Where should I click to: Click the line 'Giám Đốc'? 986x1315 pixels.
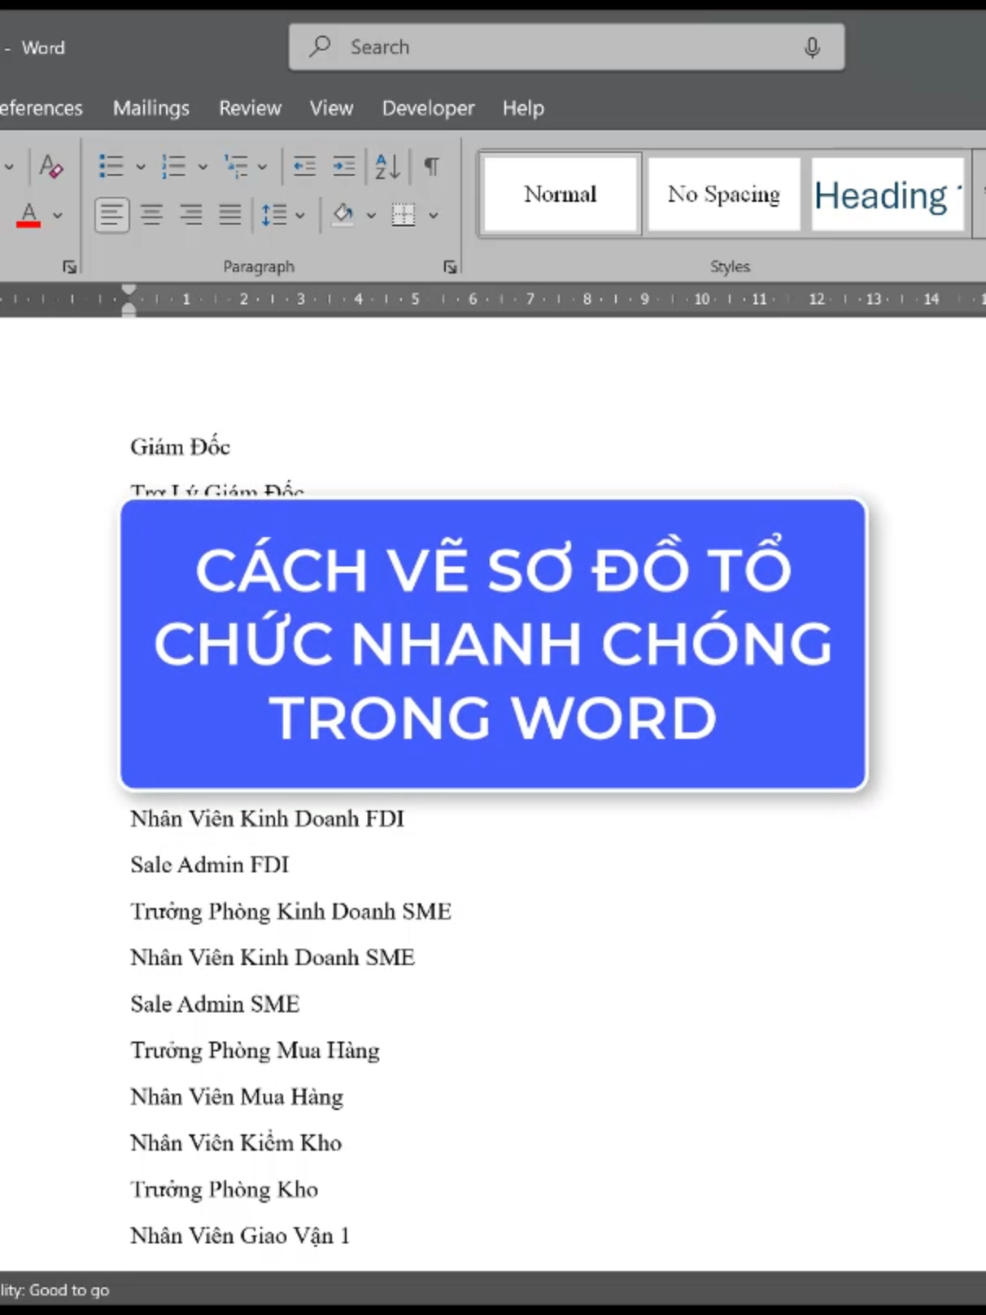tap(181, 447)
